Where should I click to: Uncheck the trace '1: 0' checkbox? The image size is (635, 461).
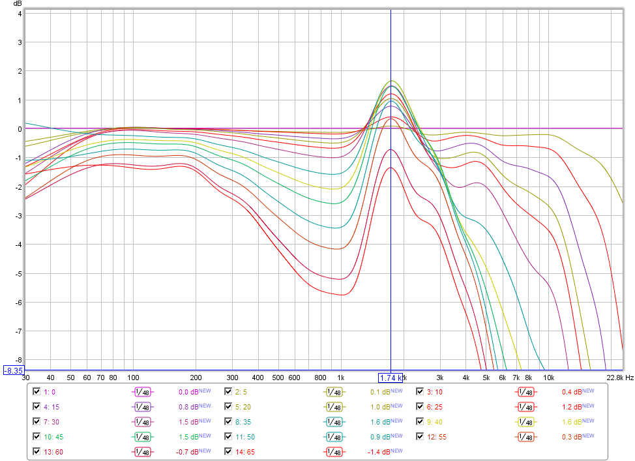coord(37,391)
